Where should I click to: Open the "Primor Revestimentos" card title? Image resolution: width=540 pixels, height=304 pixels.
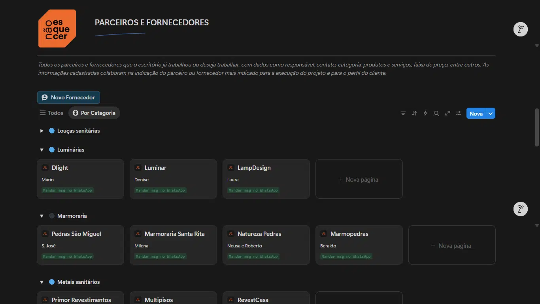81,300
